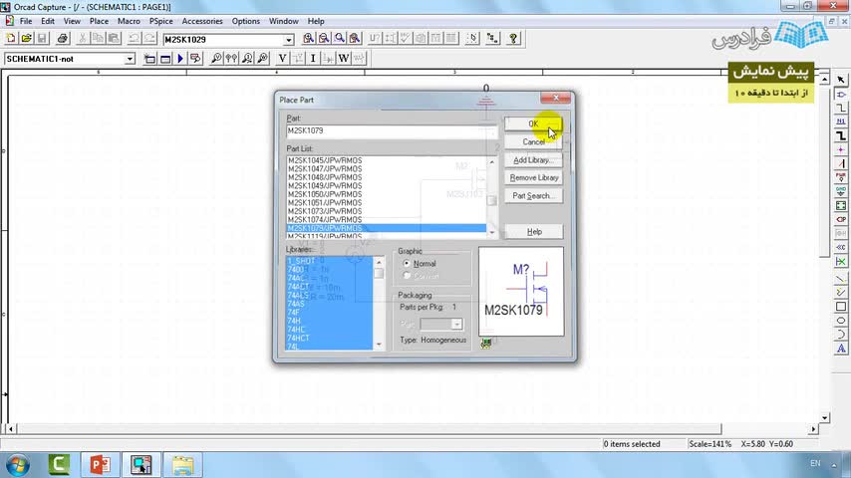Open a file with the folder icon

[26, 39]
